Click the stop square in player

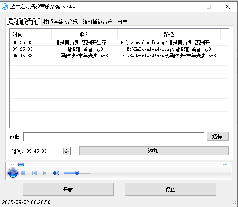pyautogui.click(x=23, y=173)
